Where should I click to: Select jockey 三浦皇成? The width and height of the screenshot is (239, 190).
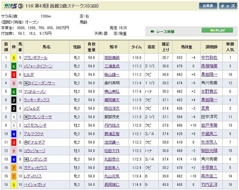click(113, 66)
